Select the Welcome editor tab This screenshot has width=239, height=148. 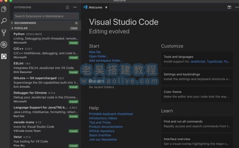click(x=95, y=7)
